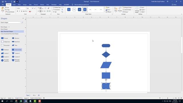The width and height of the screenshot is (183, 103).
Task: Click the Page-1 sheet tab
Action: tap(28, 95)
